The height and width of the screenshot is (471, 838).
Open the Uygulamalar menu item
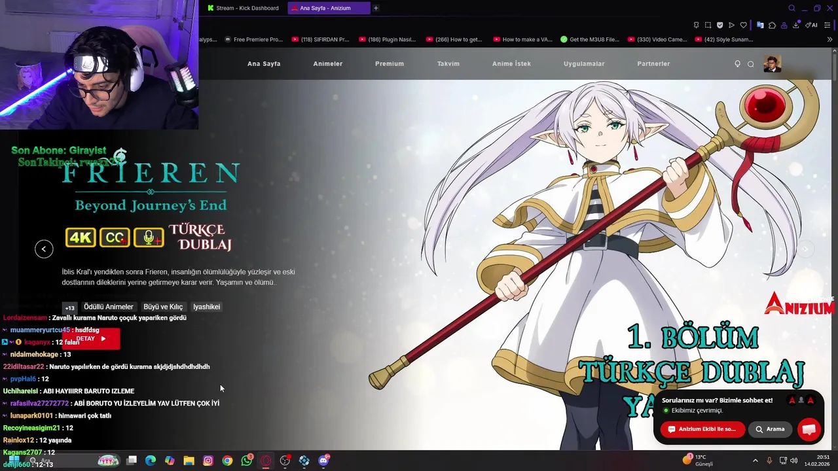pyautogui.click(x=584, y=63)
